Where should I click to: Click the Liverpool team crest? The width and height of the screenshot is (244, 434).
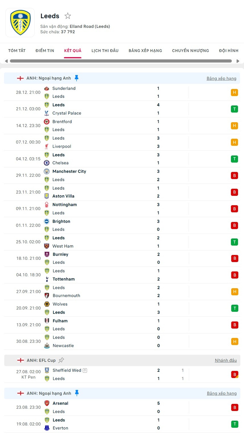coord(47,146)
